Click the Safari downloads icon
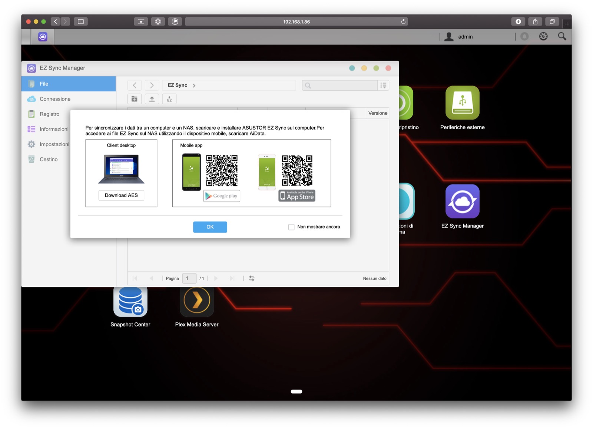Viewport: 593px width, 429px height. pos(518,21)
